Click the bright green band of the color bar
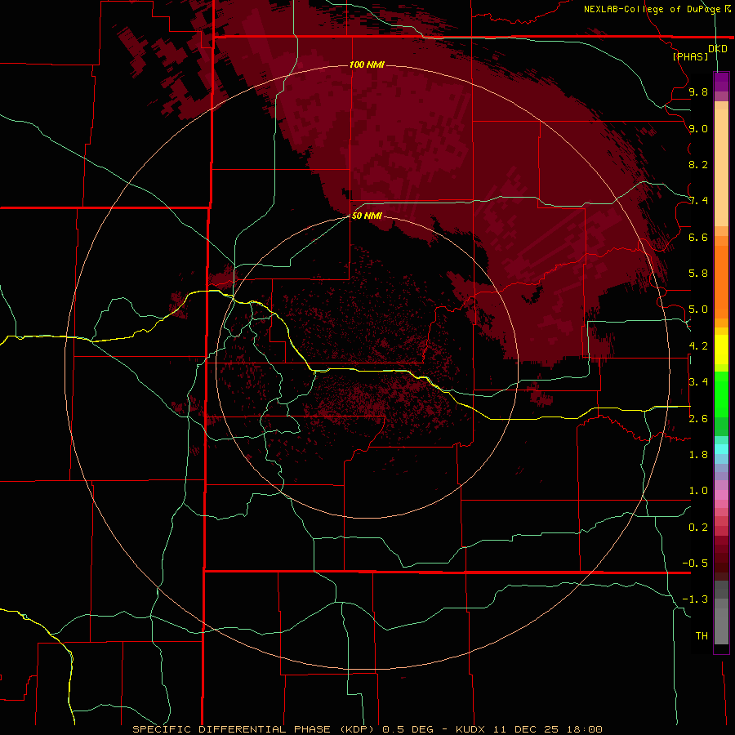The width and height of the screenshot is (735, 735). pos(721,394)
